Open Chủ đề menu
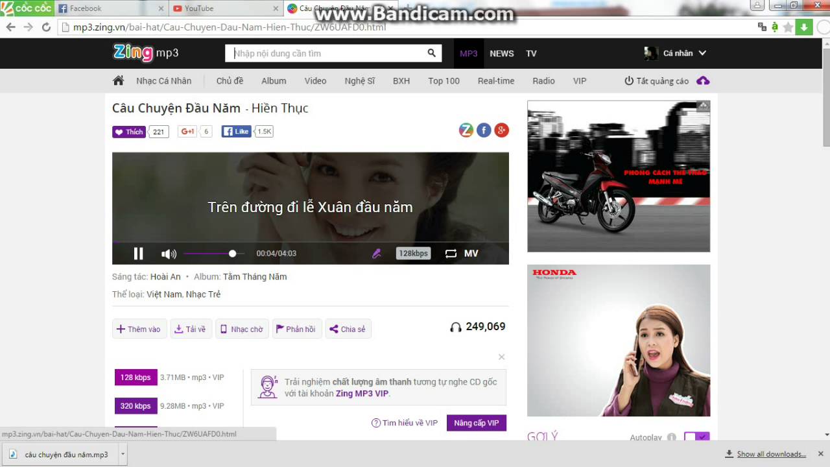This screenshot has height=467, width=830. pos(230,81)
